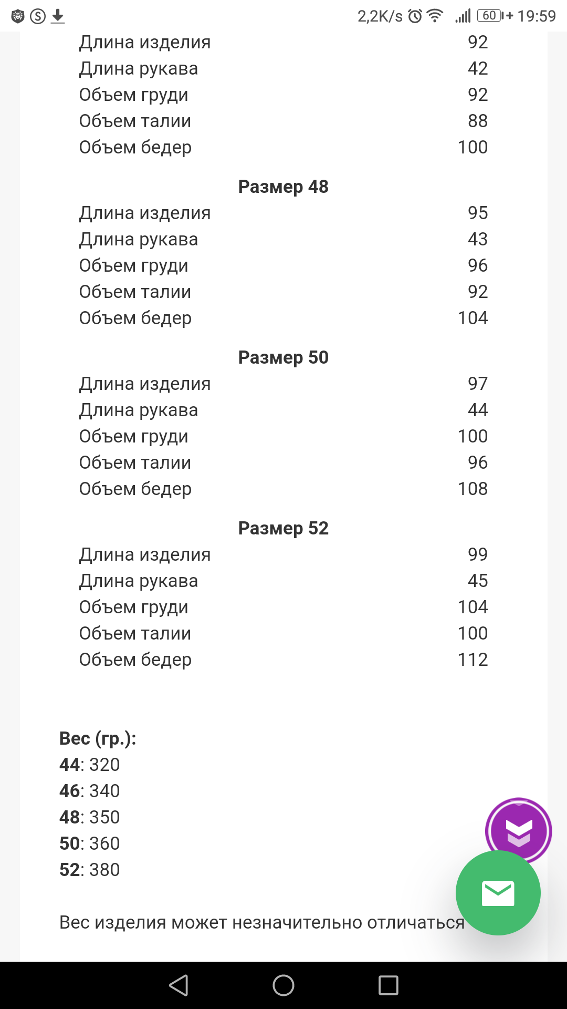Tap the Wi-Fi status icon
567x1009 pixels.
[435, 16]
